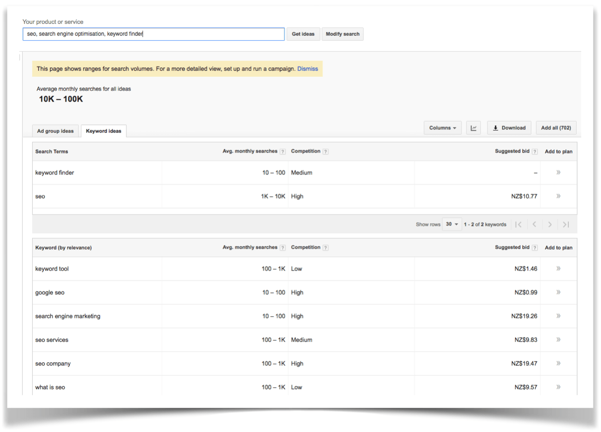Click the 10K – 100K average searches figure
601x432 pixels.
click(x=61, y=99)
